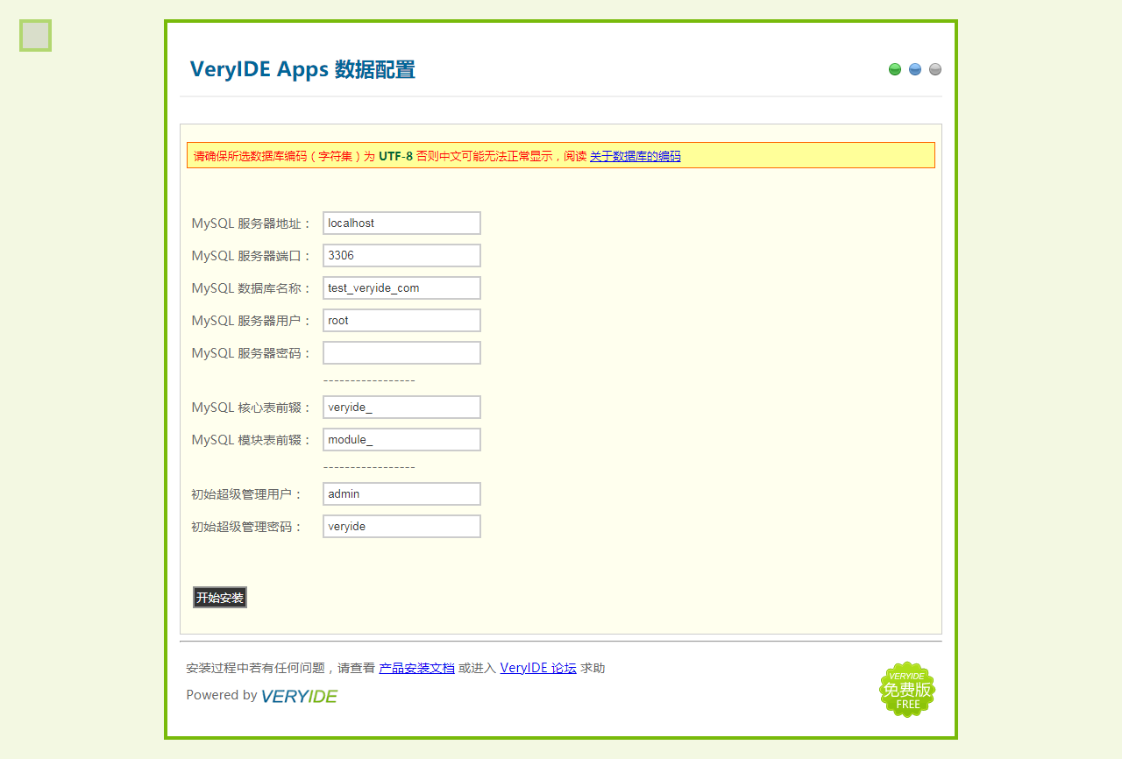This screenshot has height=759, width=1122.
Task: Click the green free-version badge
Action: tap(907, 690)
